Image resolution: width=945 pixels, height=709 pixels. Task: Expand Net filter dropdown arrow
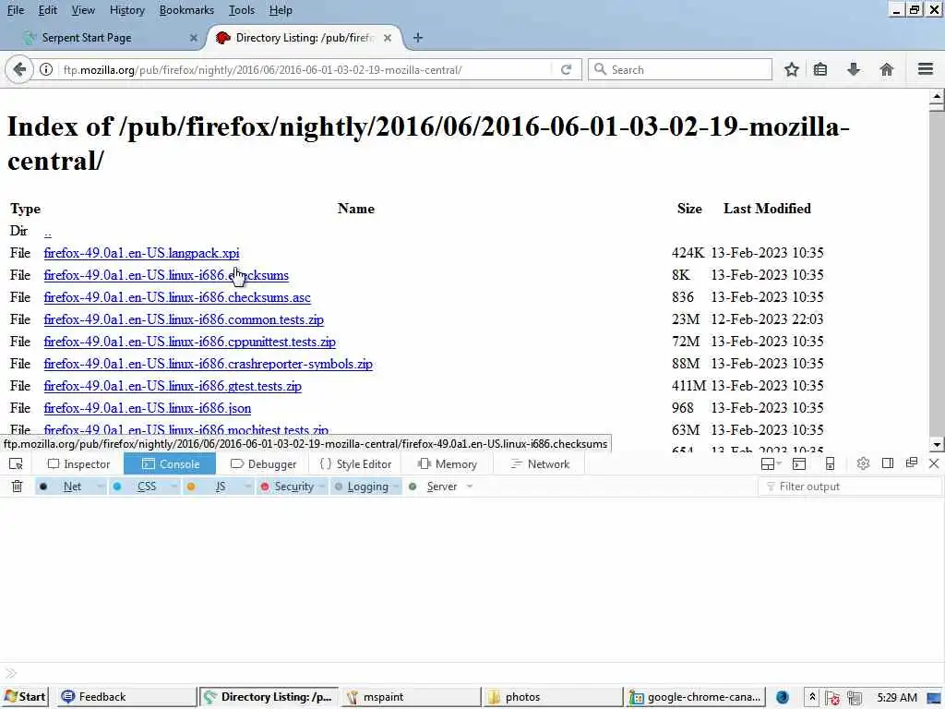[100, 486]
